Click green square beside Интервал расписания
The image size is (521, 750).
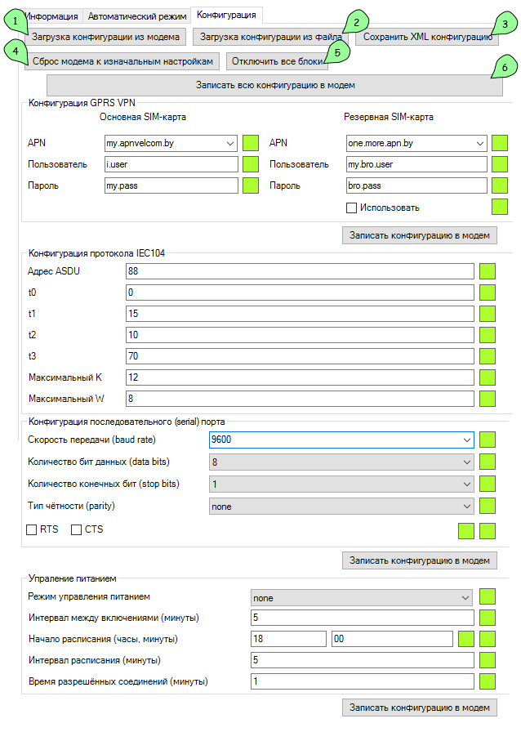pos(488,660)
